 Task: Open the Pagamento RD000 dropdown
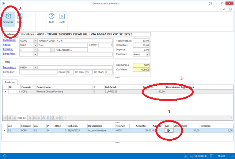(x=35, y=41)
